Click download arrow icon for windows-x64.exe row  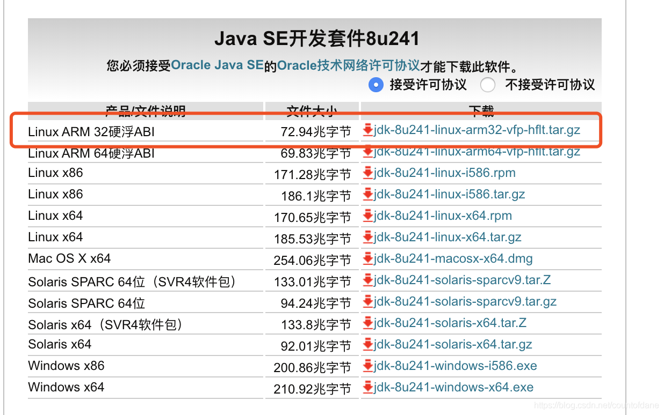coord(368,387)
